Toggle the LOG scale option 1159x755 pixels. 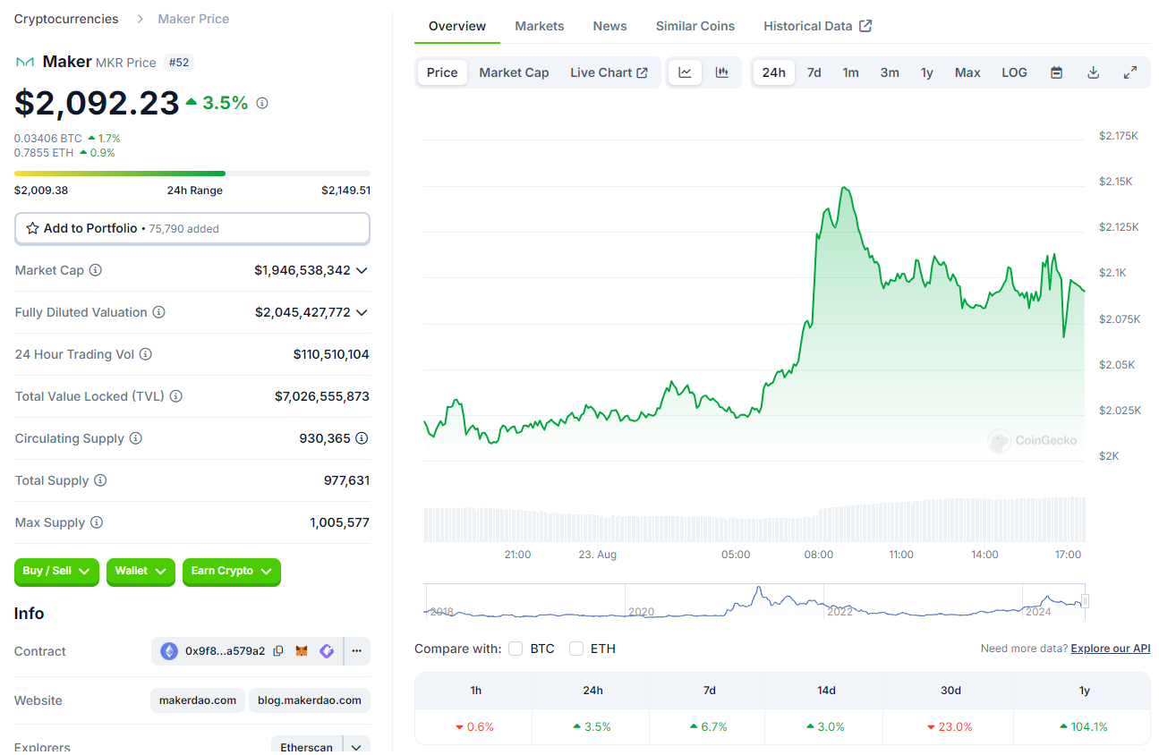click(x=1014, y=72)
